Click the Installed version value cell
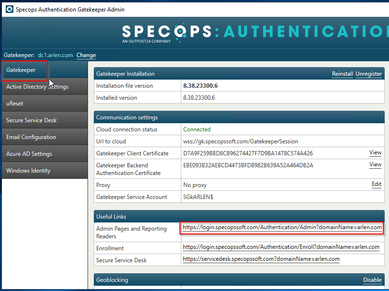 coord(283,98)
